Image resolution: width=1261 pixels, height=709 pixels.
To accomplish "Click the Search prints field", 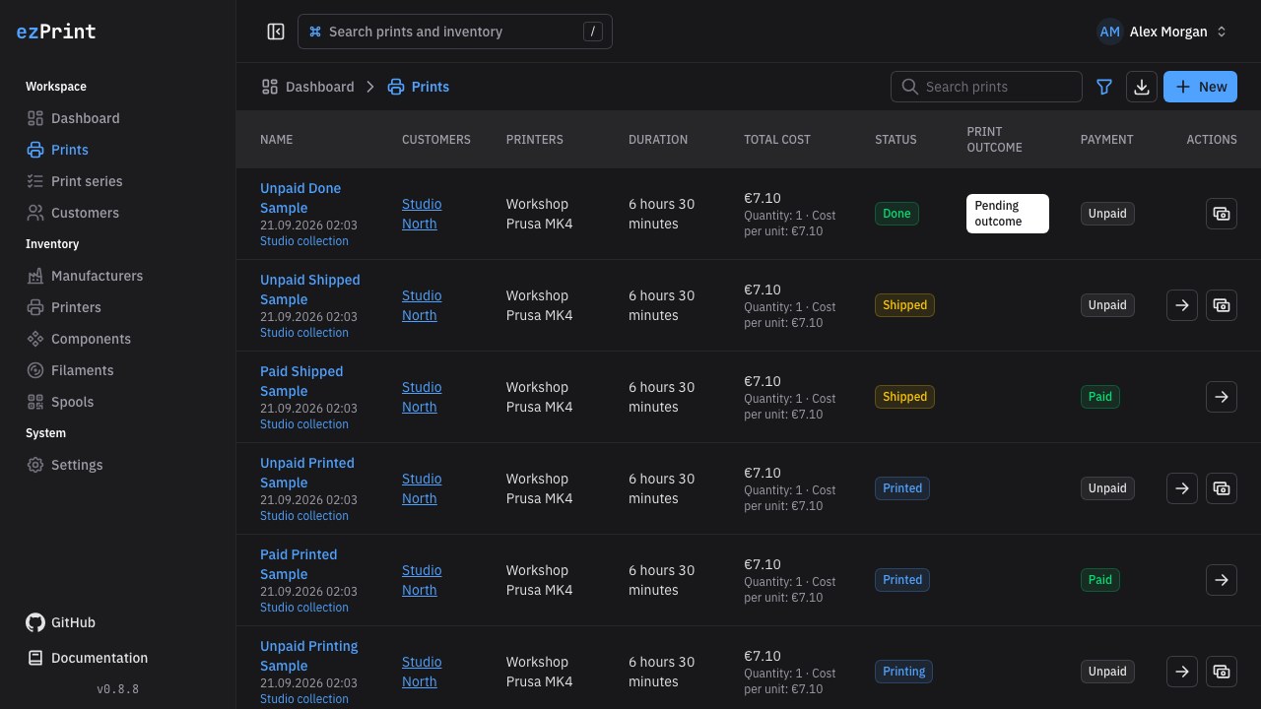I will coord(986,87).
